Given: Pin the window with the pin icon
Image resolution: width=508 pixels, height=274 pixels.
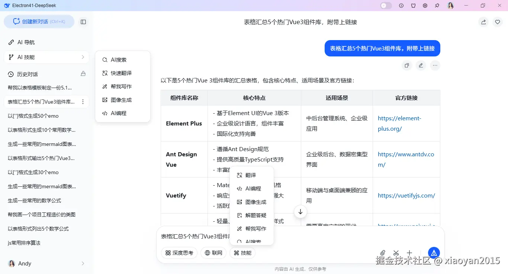Looking at the screenshot, I should 437,6.
